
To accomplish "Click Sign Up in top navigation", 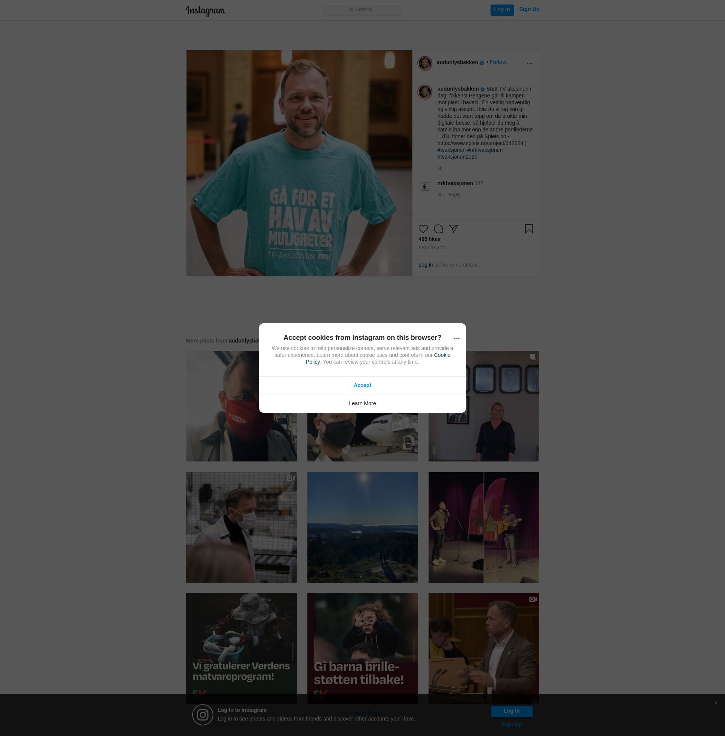I will [529, 9].
